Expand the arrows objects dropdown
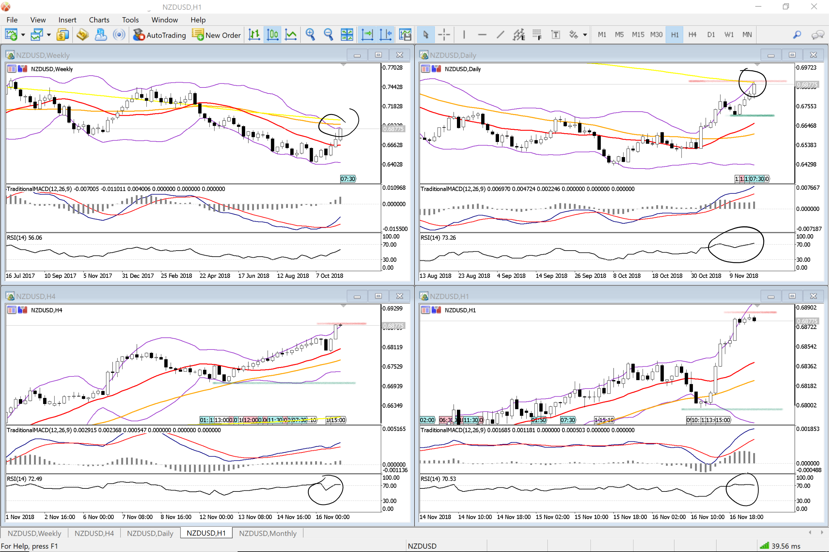The image size is (829, 552). pyautogui.click(x=585, y=35)
